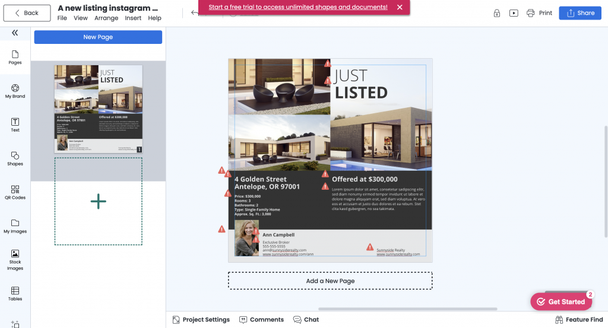The height and width of the screenshot is (328, 608).
Task: Select the Lorem ipsum description paragraph
Action: (378, 199)
